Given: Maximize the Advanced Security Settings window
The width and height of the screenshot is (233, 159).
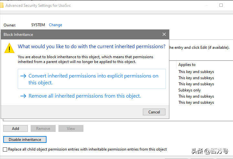Looking at the screenshot, I should [x=221, y=5].
